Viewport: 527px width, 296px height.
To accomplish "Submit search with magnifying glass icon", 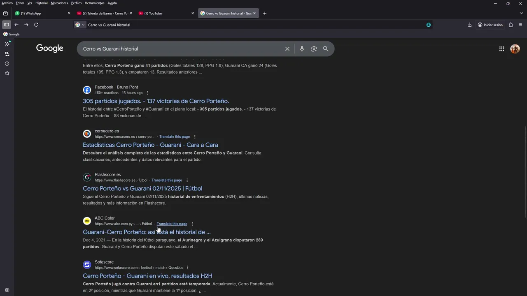I will pos(326,49).
